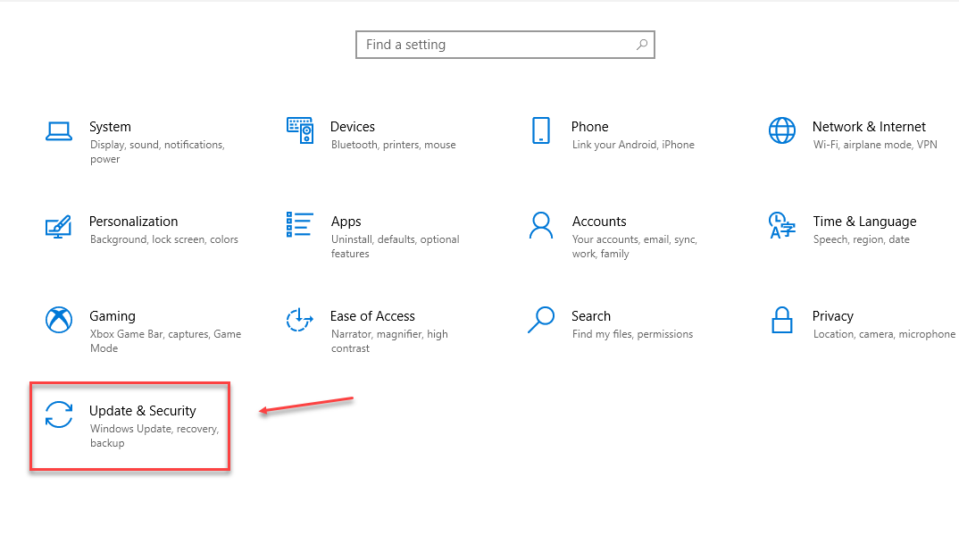Click 'Your accounts, email, sync, work, family' text

(635, 247)
